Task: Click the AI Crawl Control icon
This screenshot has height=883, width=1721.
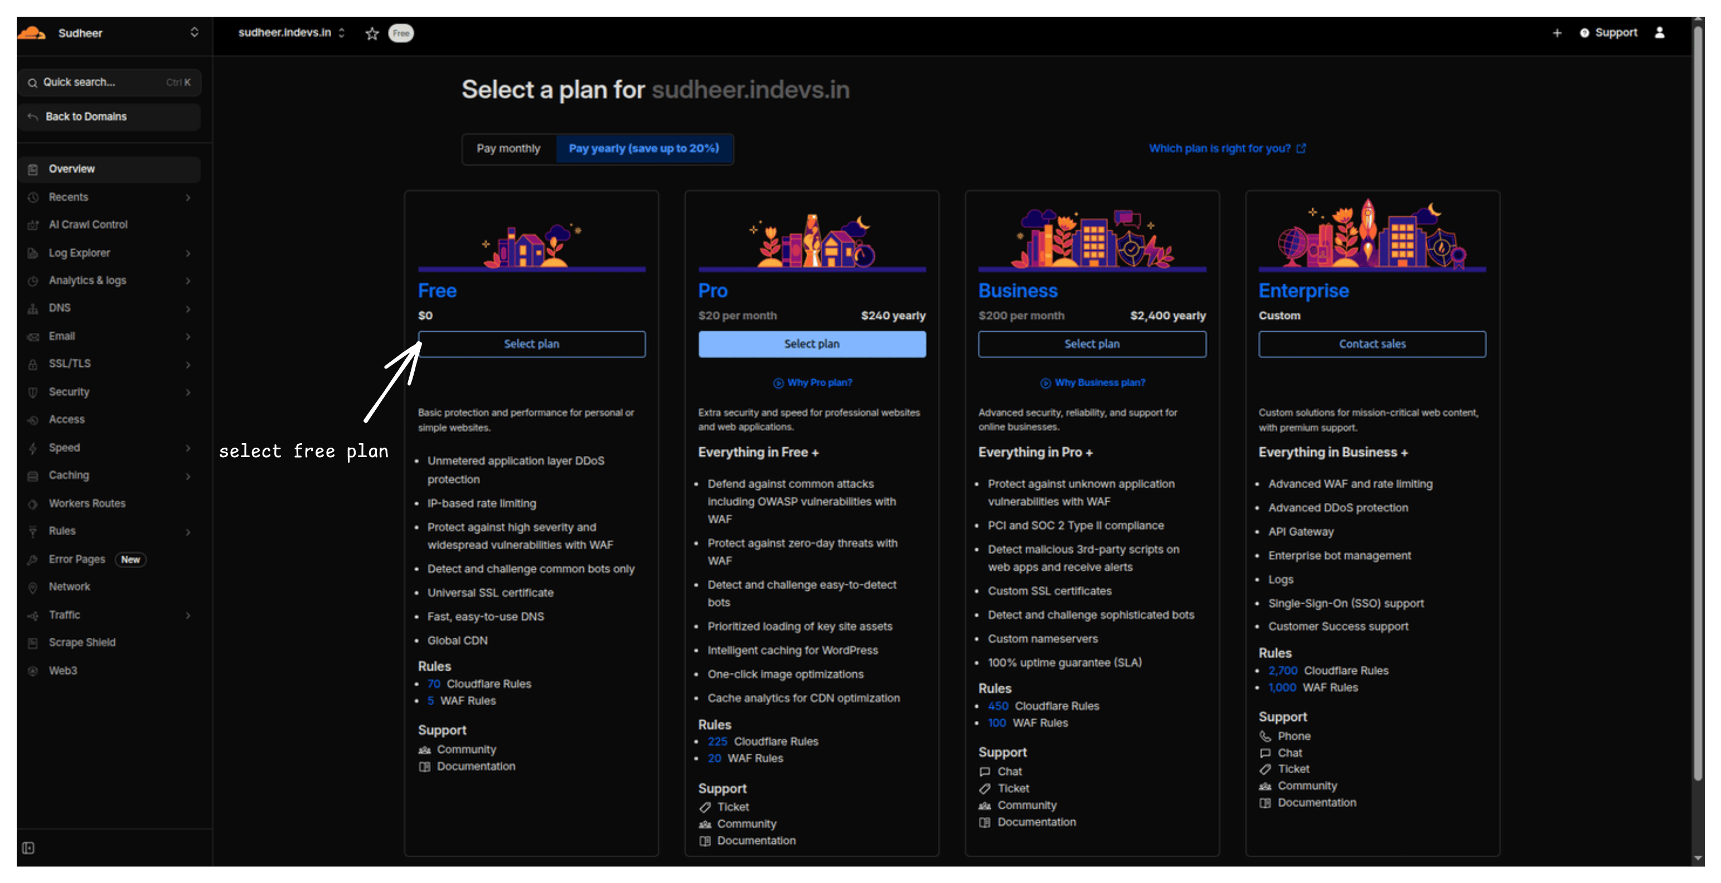Action: pos(33,225)
